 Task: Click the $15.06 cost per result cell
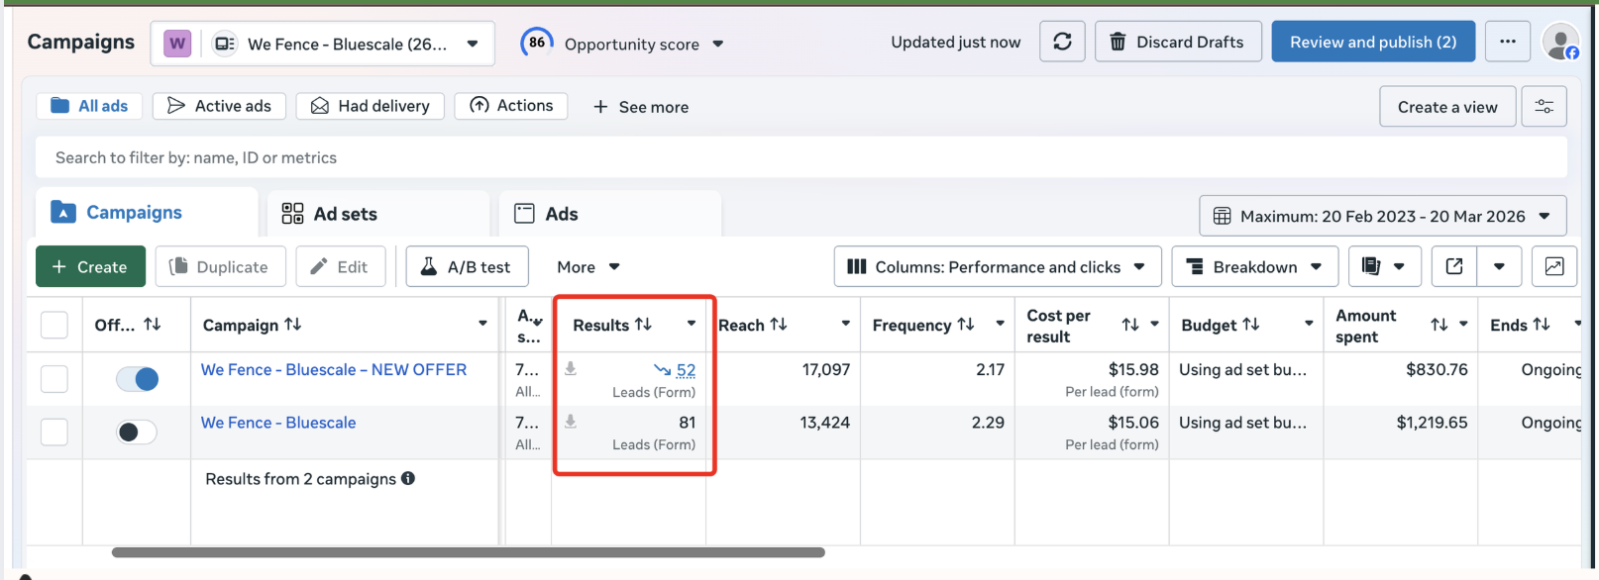tap(1133, 423)
